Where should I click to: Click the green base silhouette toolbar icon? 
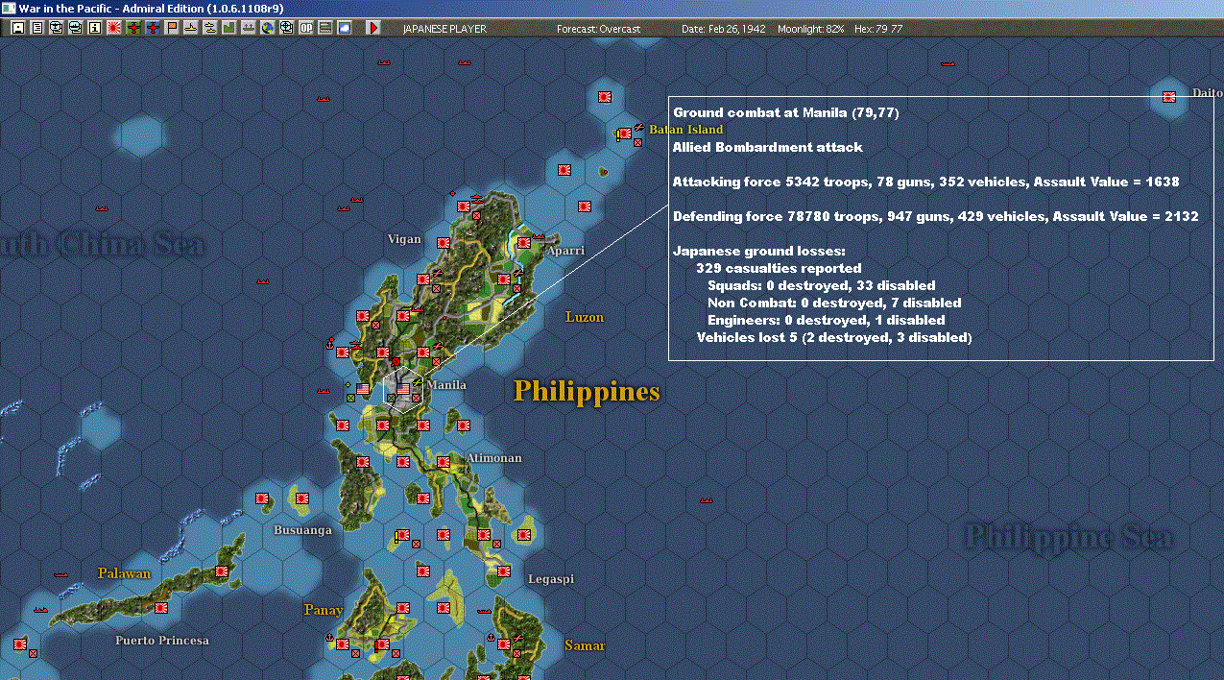tap(228, 28)
